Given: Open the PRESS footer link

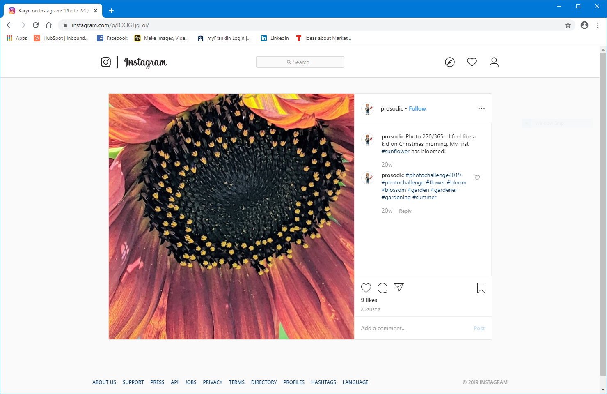Looking at the screenshot, I should point(157,382).
